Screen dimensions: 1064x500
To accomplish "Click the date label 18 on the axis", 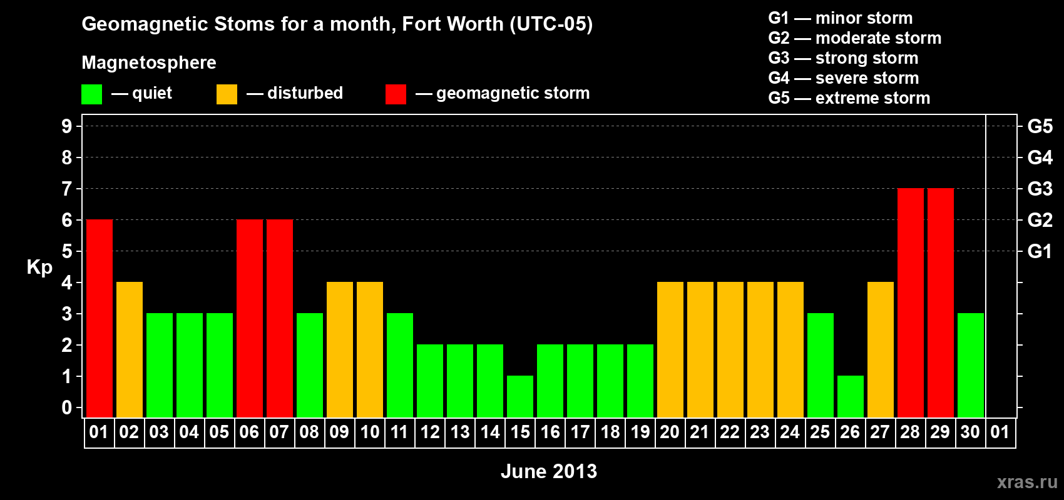I will pos(610,432).
